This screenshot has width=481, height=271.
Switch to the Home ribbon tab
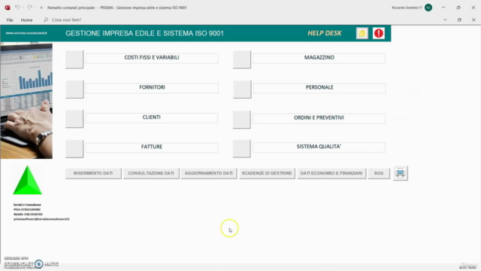(27, 20)
